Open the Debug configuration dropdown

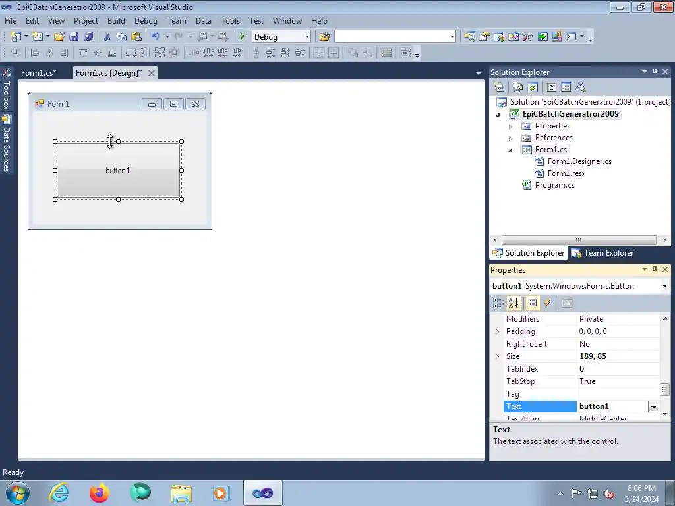tap(307, 37)
